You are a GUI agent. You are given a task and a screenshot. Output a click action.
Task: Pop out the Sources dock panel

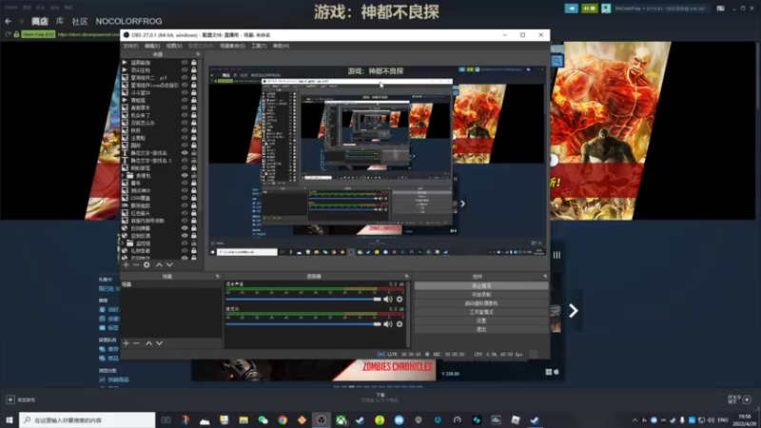pyautogui.click(x=198, y=54)
